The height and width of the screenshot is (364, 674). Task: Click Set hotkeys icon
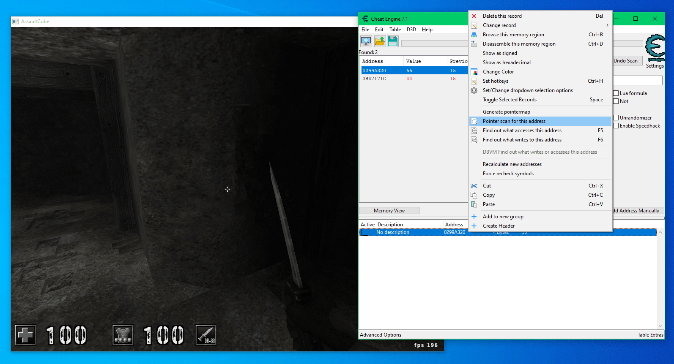474,81
